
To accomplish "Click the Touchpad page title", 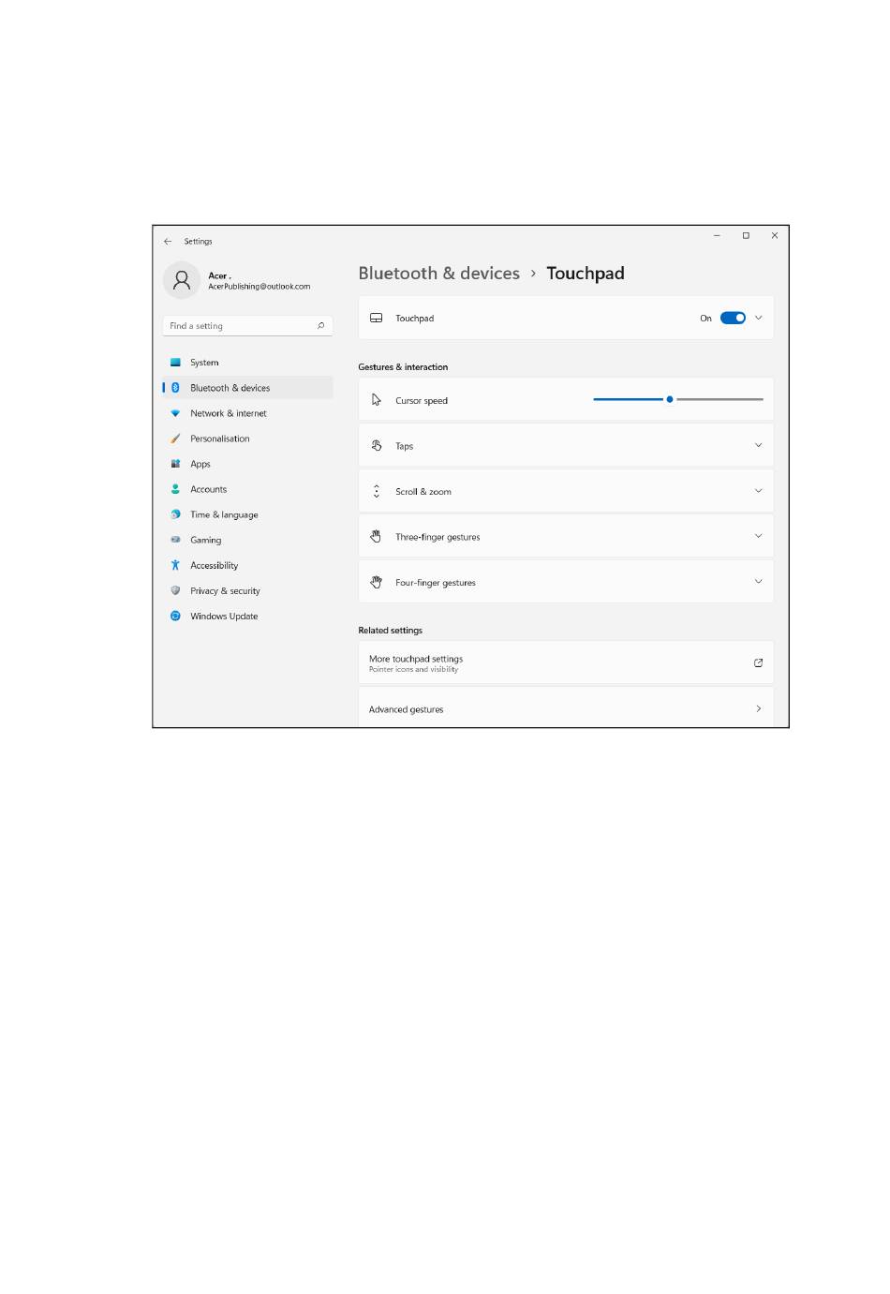I will [586, 274].
